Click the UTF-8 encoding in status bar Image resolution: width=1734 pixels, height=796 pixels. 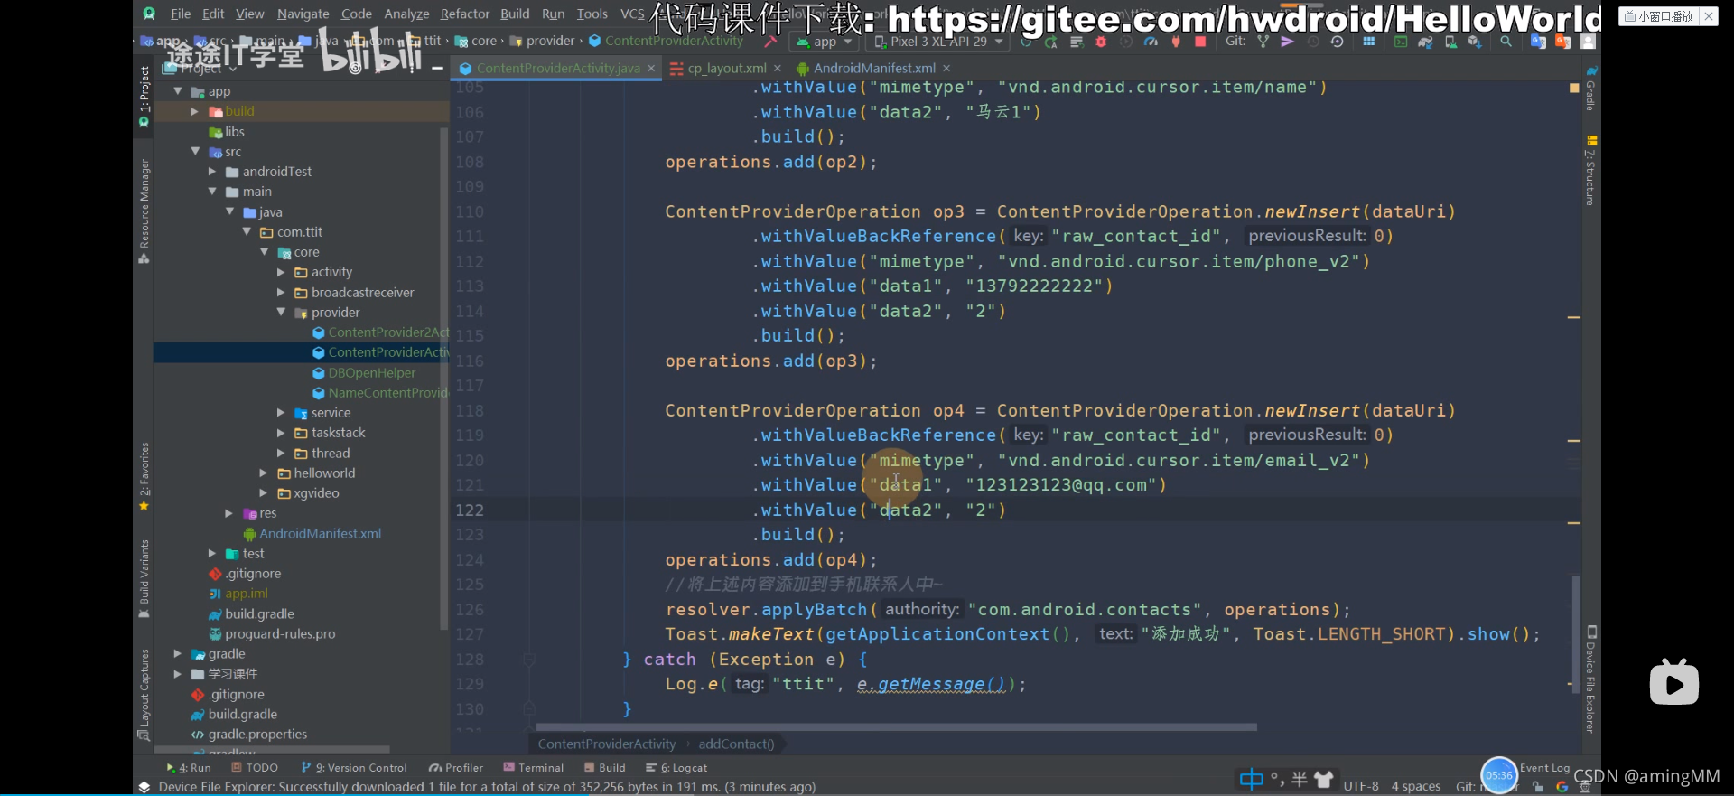tap(1361, 786)
